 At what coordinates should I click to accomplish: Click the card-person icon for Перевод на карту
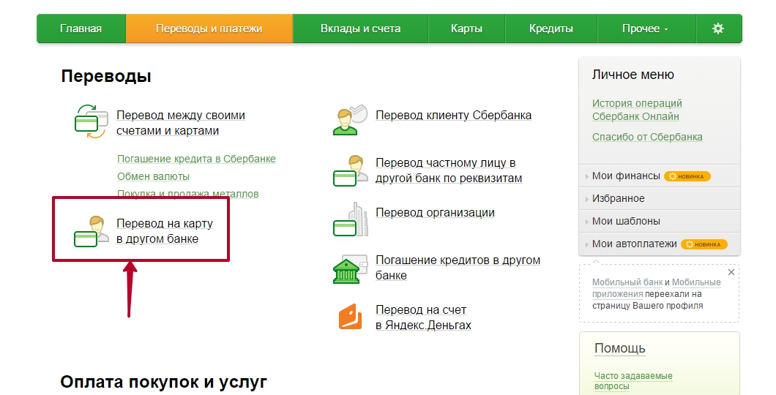point(91,230)
